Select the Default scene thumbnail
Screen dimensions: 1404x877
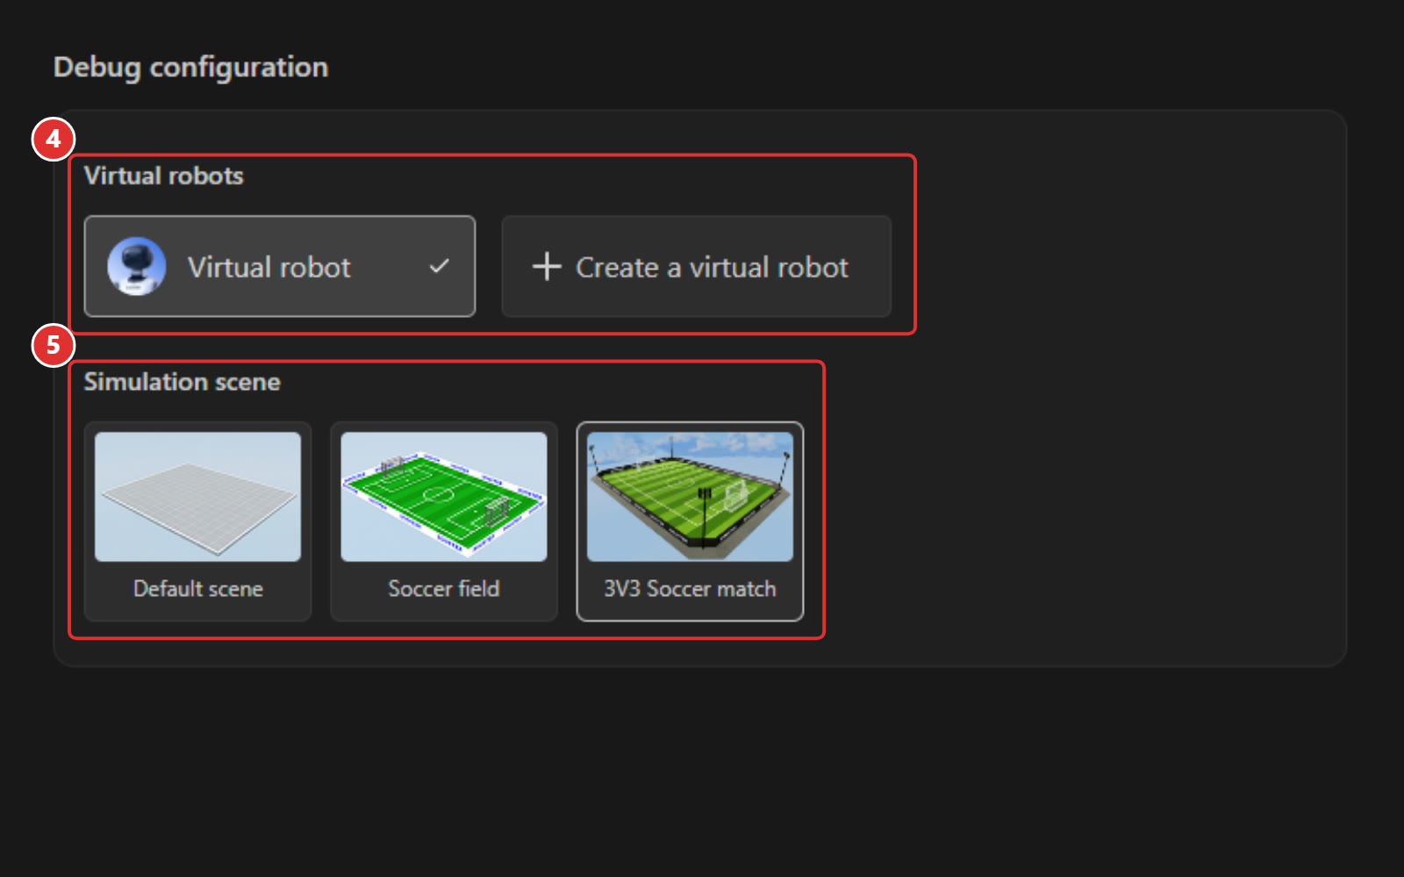(197, 496)
